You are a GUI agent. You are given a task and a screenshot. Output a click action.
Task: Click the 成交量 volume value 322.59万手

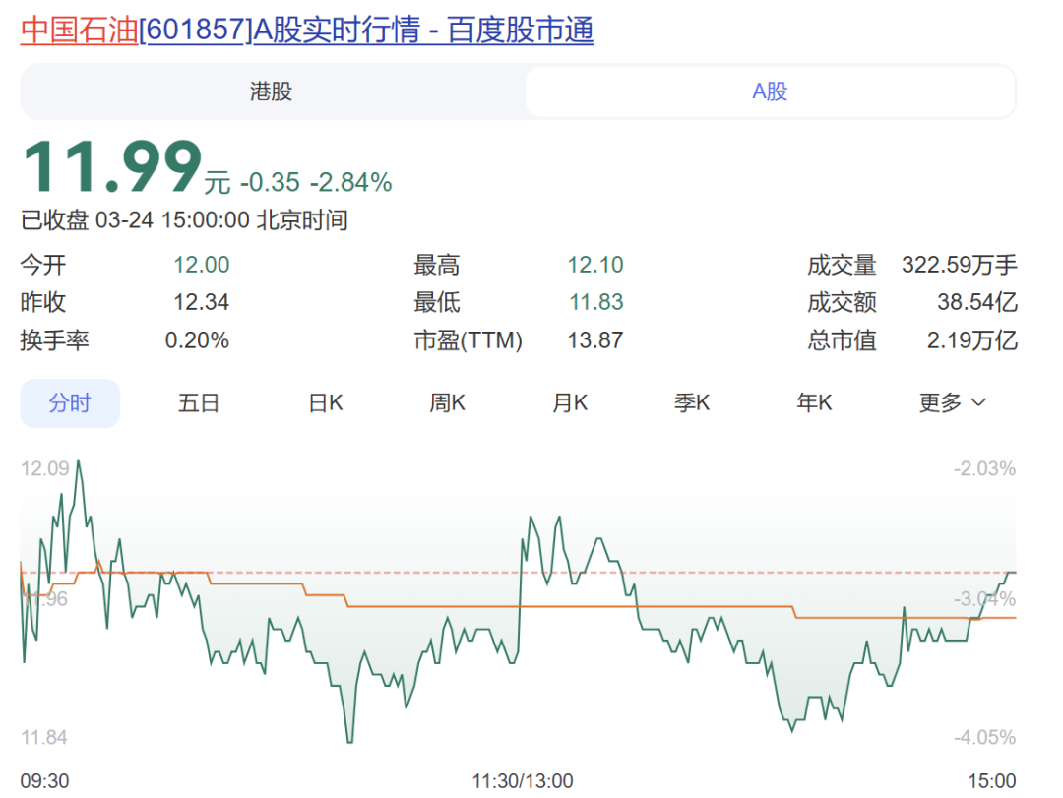point(960,266)
